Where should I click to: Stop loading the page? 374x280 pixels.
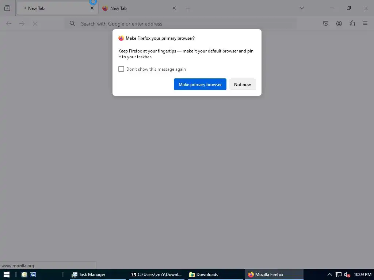(35, 24)
